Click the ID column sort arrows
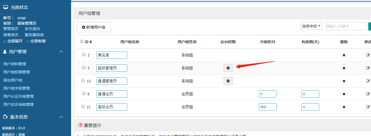The height and width of the screenshot is (136, 371). click(91, 42)
